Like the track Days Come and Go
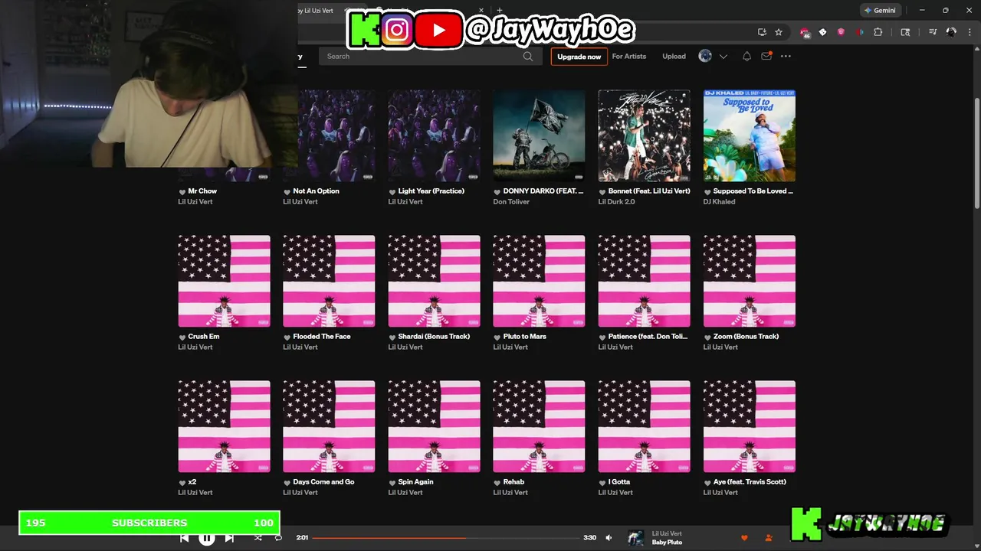981x551 pixels. coord(287,483)
